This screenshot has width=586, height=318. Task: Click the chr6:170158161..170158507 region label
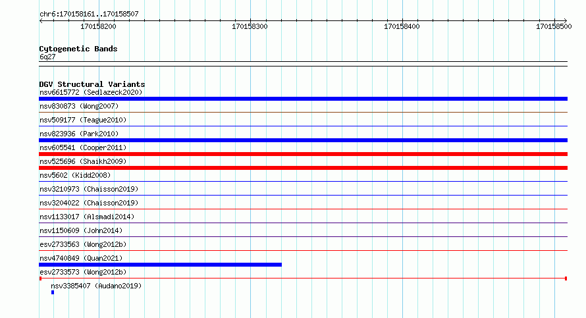point(89,14)
